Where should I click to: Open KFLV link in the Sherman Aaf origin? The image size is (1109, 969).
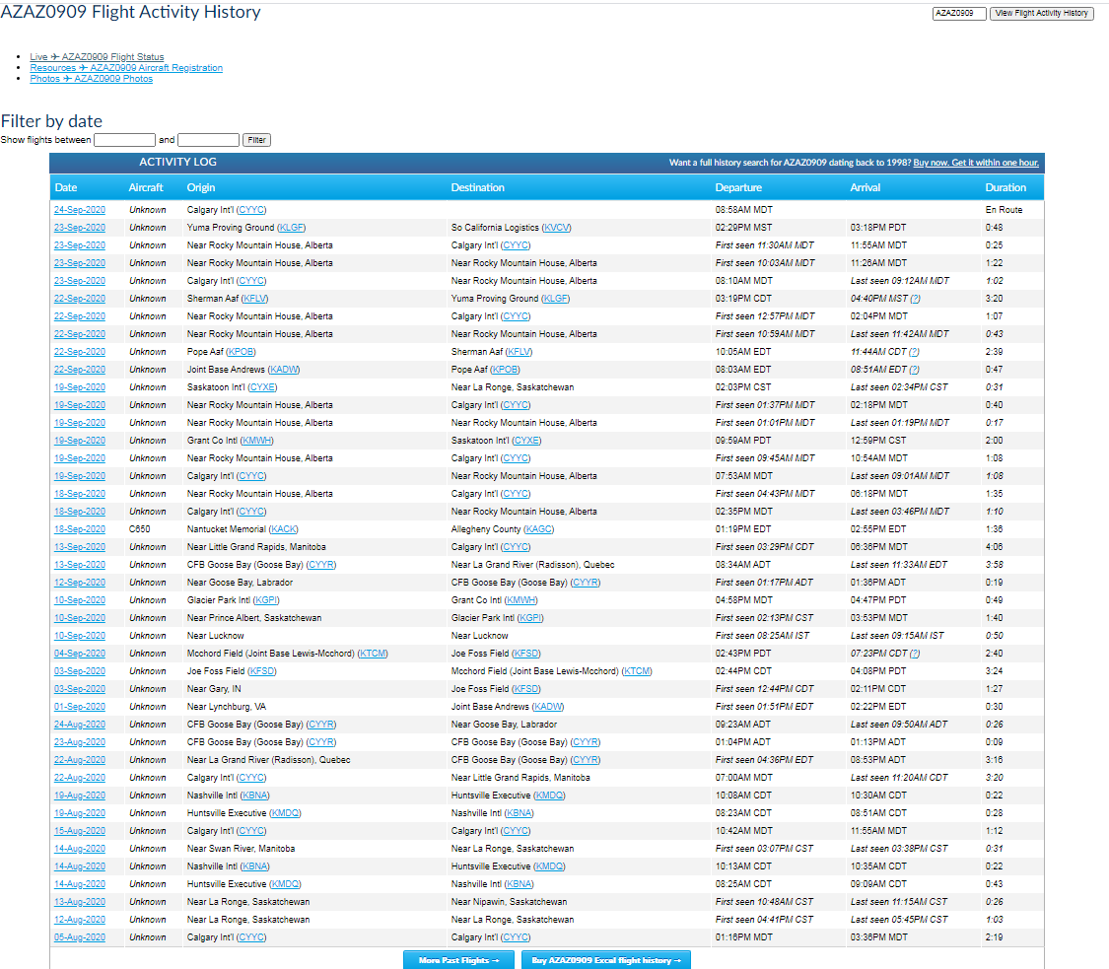tap(255, 299)
